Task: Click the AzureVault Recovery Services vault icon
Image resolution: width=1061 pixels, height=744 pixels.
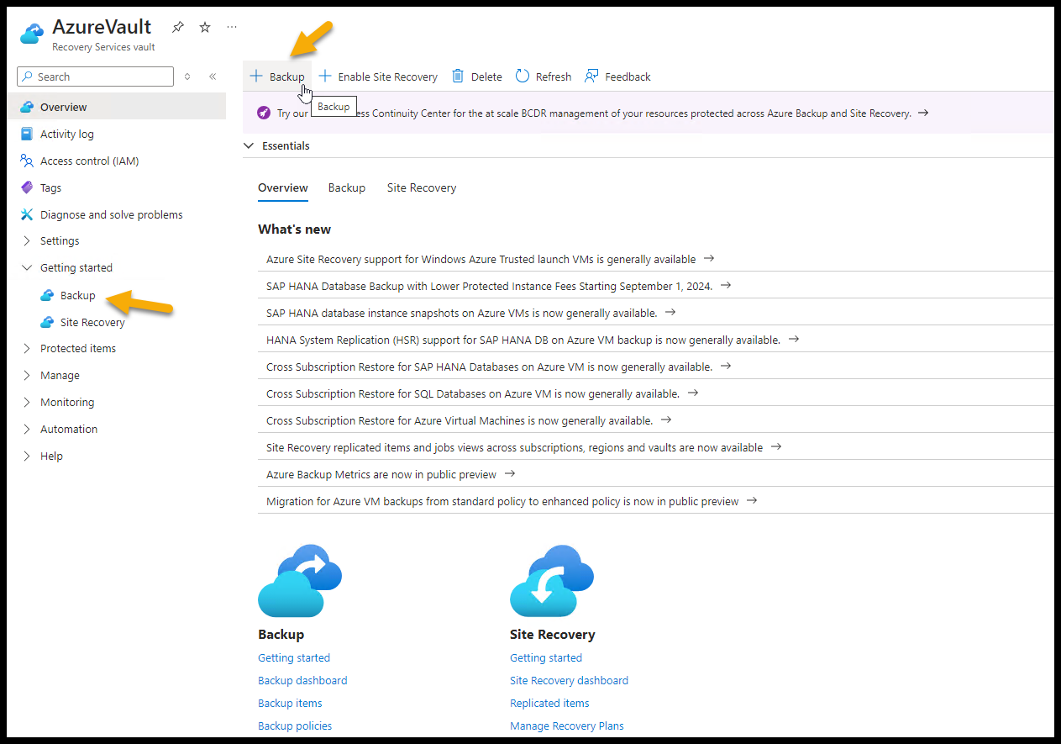Action: point(32,33)
